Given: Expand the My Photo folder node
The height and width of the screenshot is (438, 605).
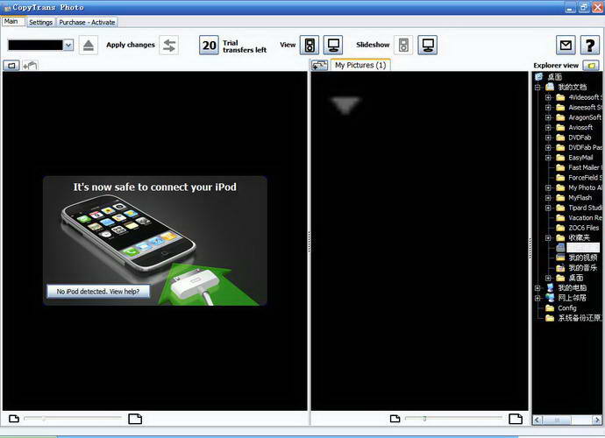Looking at the screenshot, I should tap(548, 187).
